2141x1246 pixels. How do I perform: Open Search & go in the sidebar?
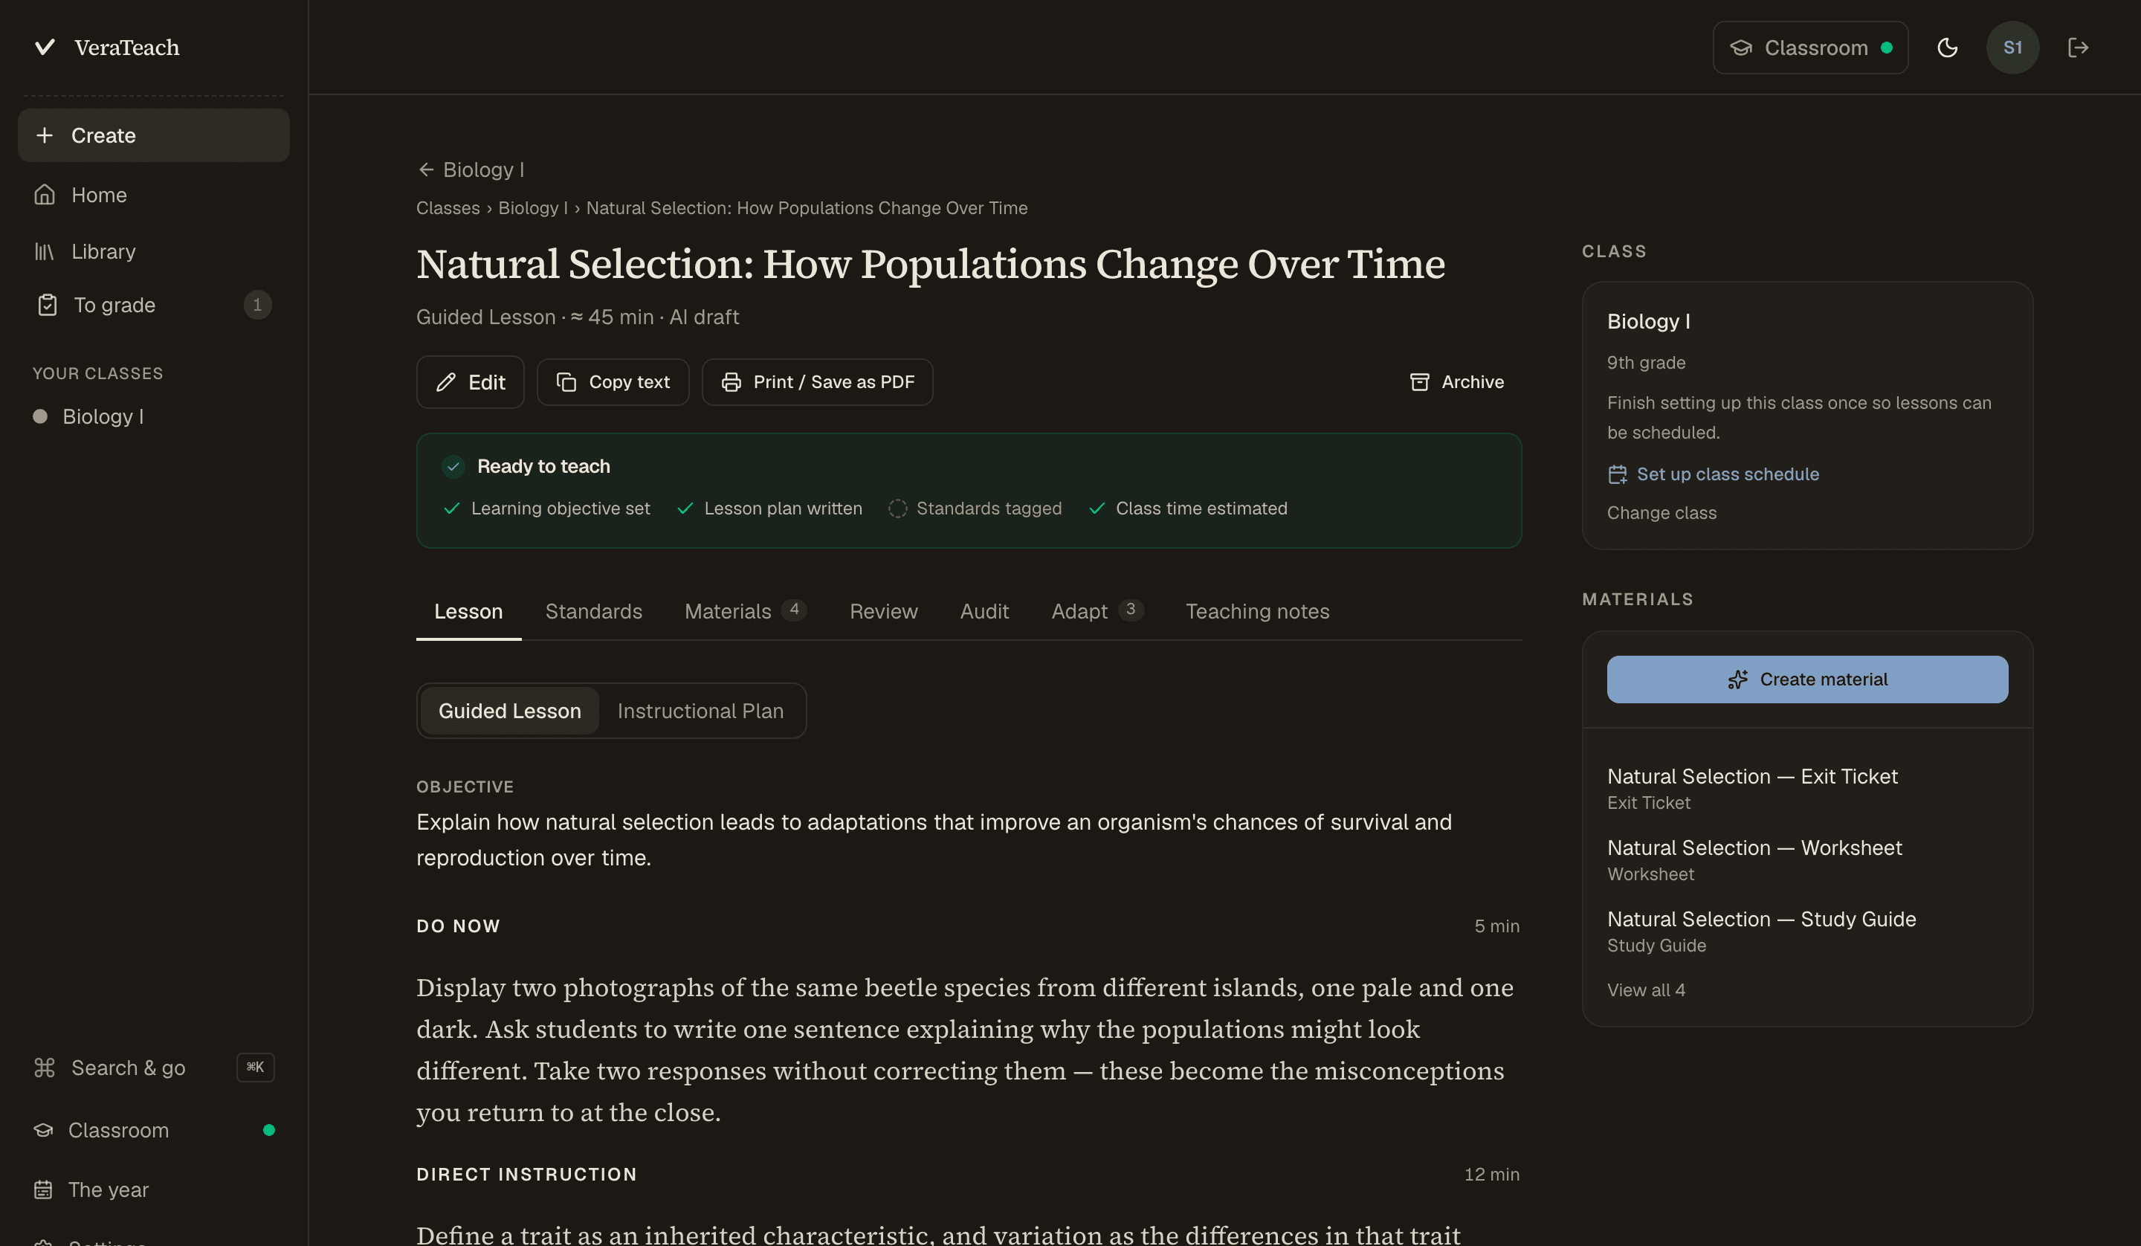click(x=153, y=1068)
